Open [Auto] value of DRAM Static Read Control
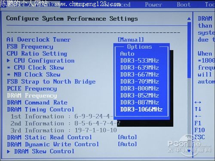215x161 pixels. click(127, 137)
